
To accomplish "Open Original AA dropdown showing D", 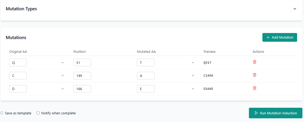I will (x=62, y=89).
